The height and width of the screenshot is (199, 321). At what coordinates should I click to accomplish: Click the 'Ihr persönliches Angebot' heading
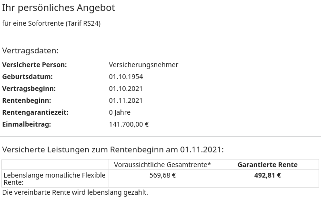point(59,8)
